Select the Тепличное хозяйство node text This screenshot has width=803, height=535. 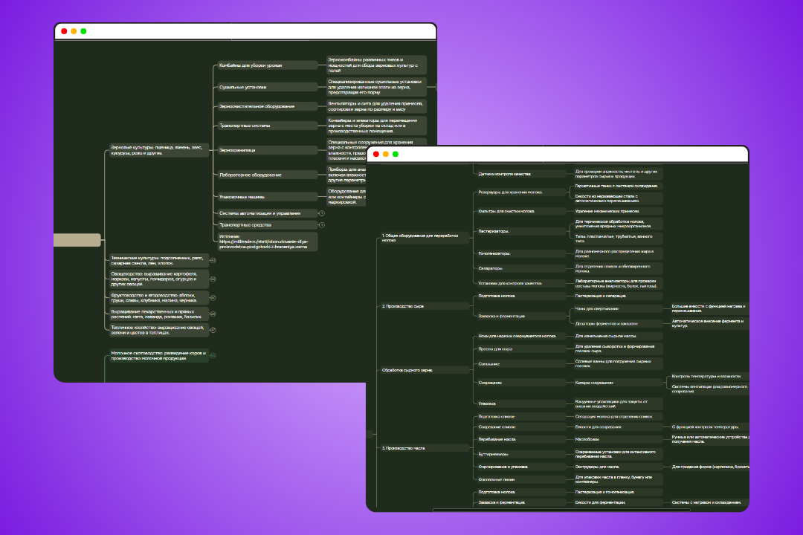click(x=158, y=330)
